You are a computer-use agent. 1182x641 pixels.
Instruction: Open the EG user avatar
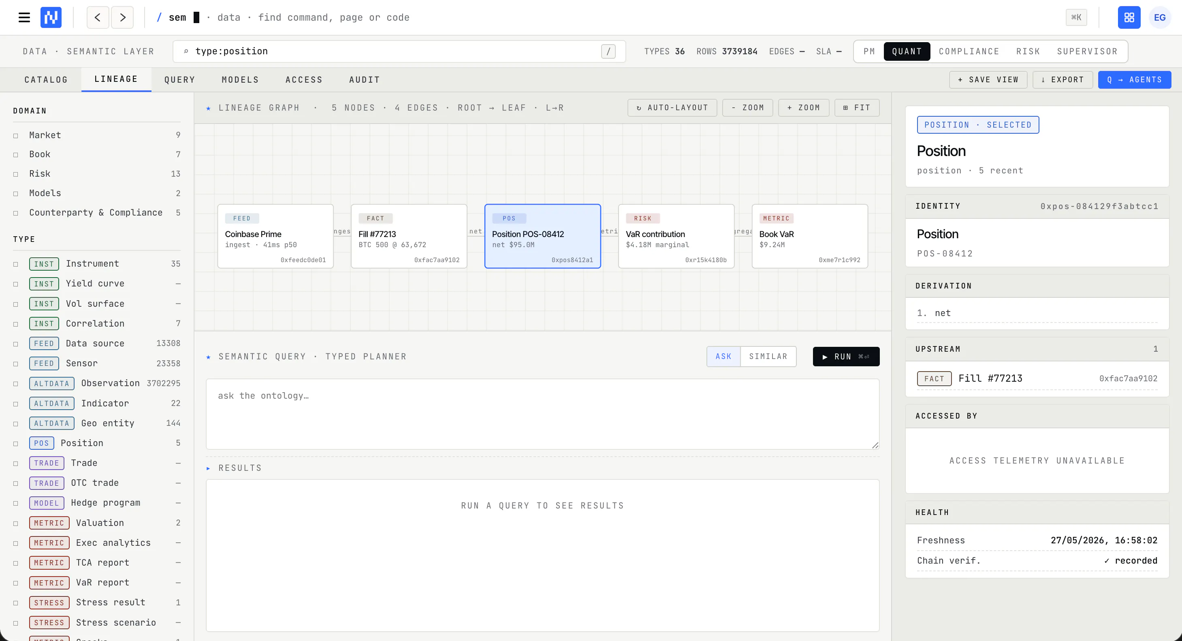(1159, 17)
